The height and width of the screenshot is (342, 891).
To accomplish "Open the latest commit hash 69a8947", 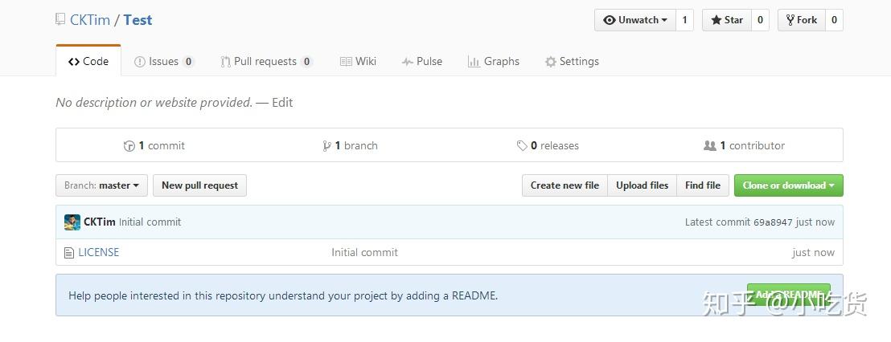I will tap(772, 222).
